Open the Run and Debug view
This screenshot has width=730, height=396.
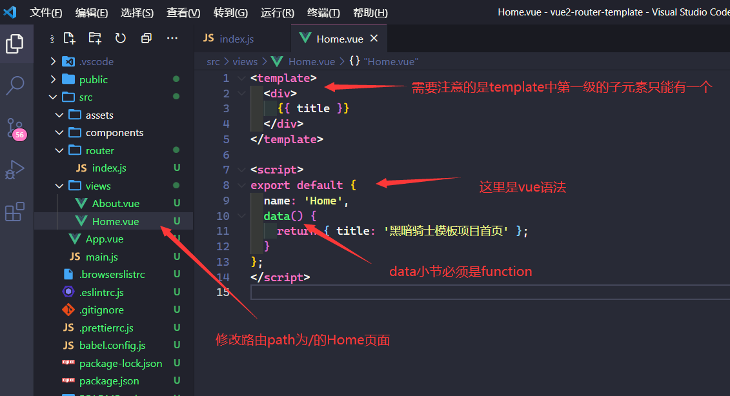pos(15,170)
